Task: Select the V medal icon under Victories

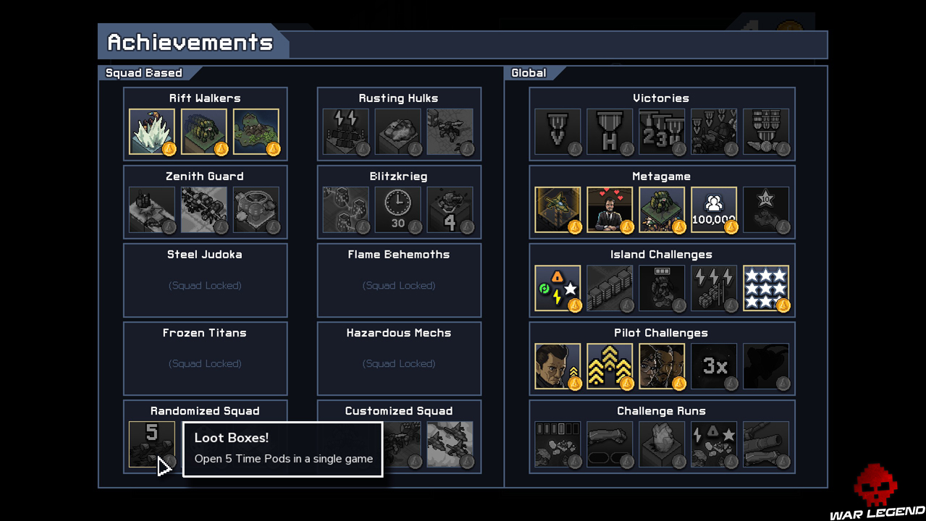Action: click(557, 132)
